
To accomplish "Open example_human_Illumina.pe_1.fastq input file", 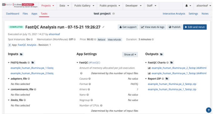I will coord(32,68).
